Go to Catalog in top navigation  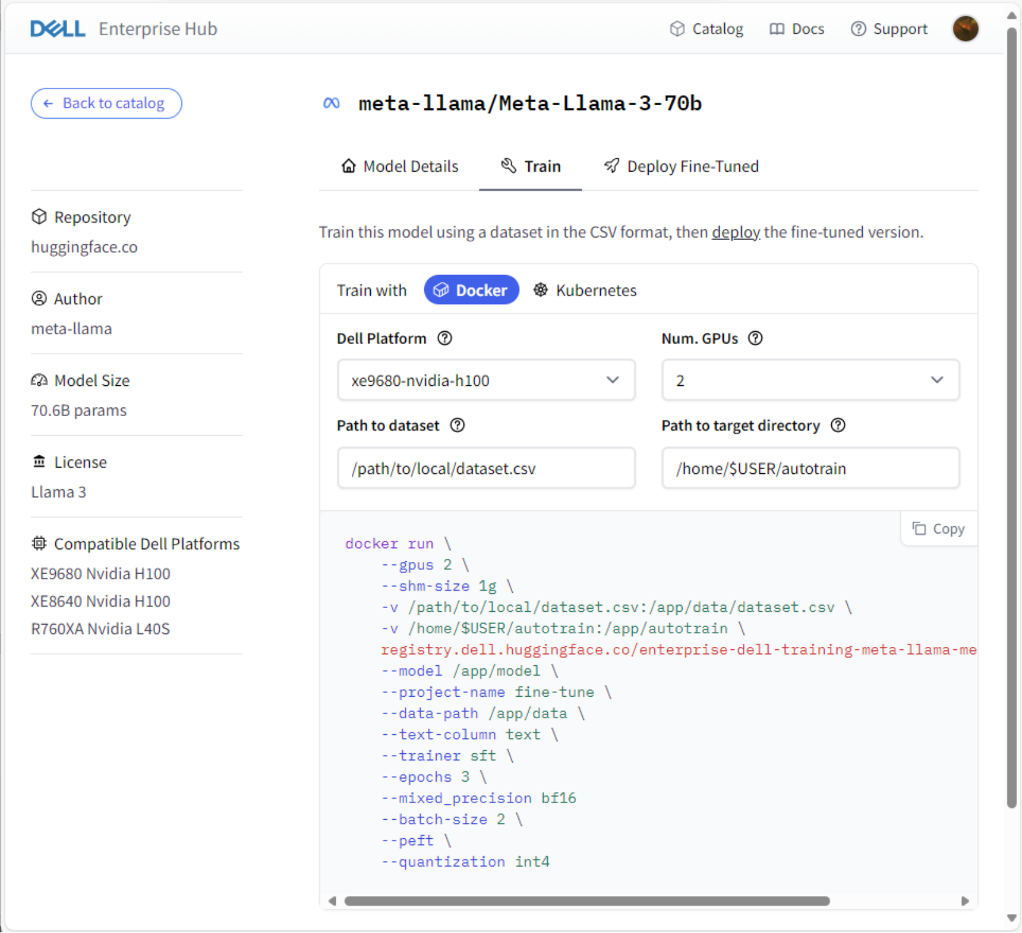click(707, 29)
